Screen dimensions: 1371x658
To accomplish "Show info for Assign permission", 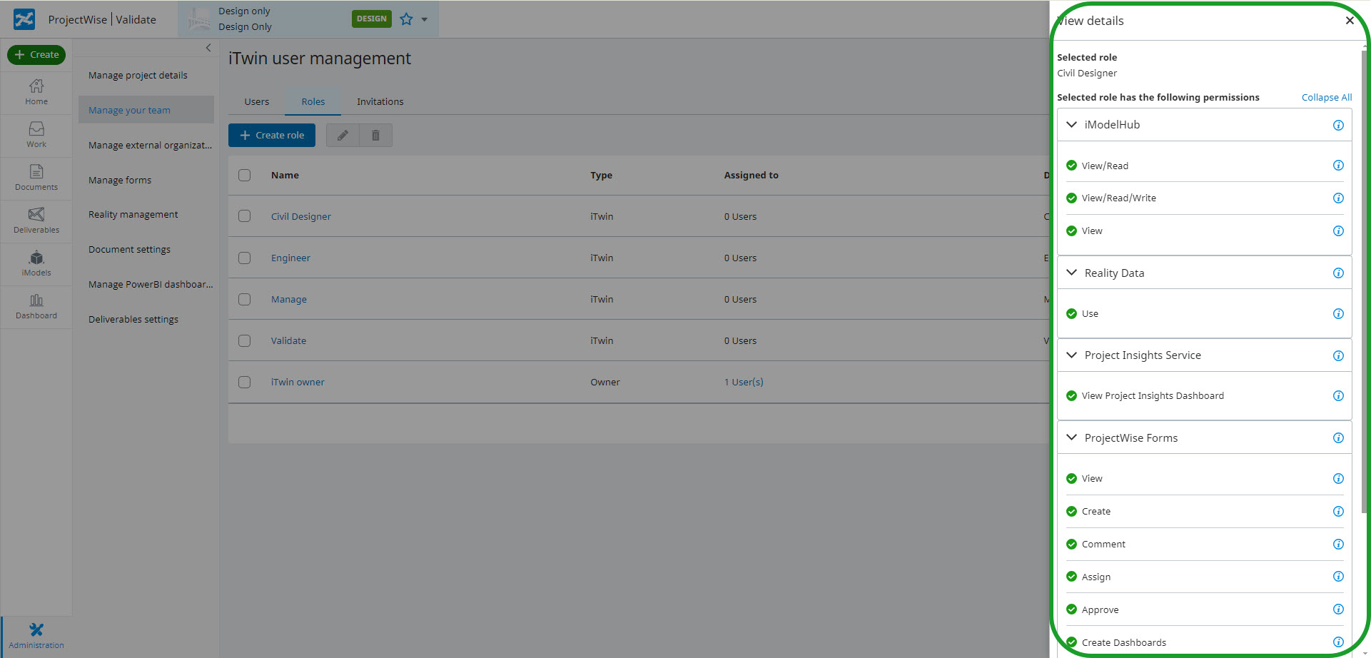I will [x=1338, y=576].
